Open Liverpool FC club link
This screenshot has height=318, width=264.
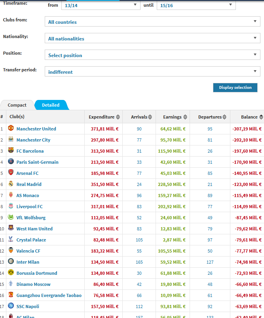coord(30,207)
